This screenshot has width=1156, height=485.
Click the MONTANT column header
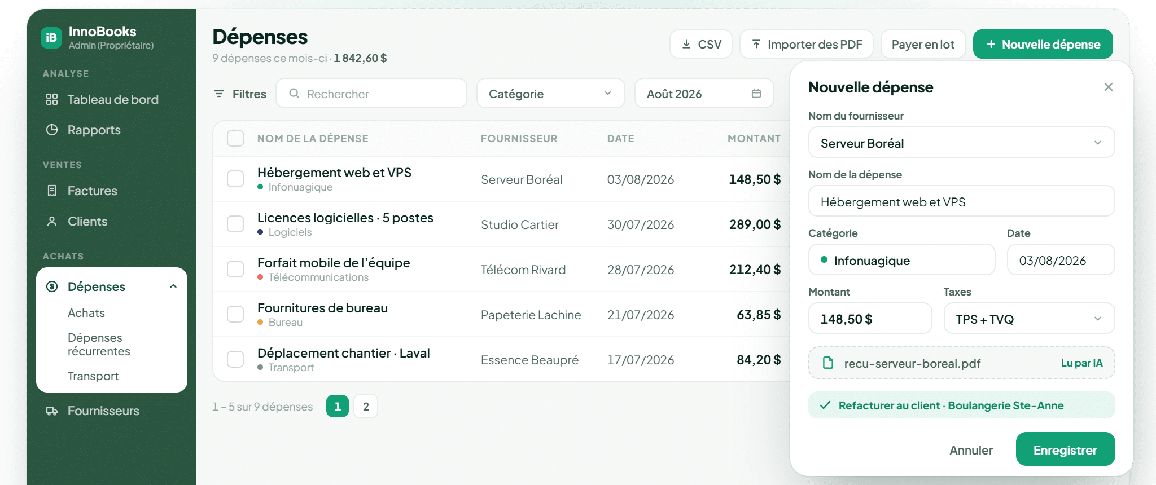click(x=754, y=138)
